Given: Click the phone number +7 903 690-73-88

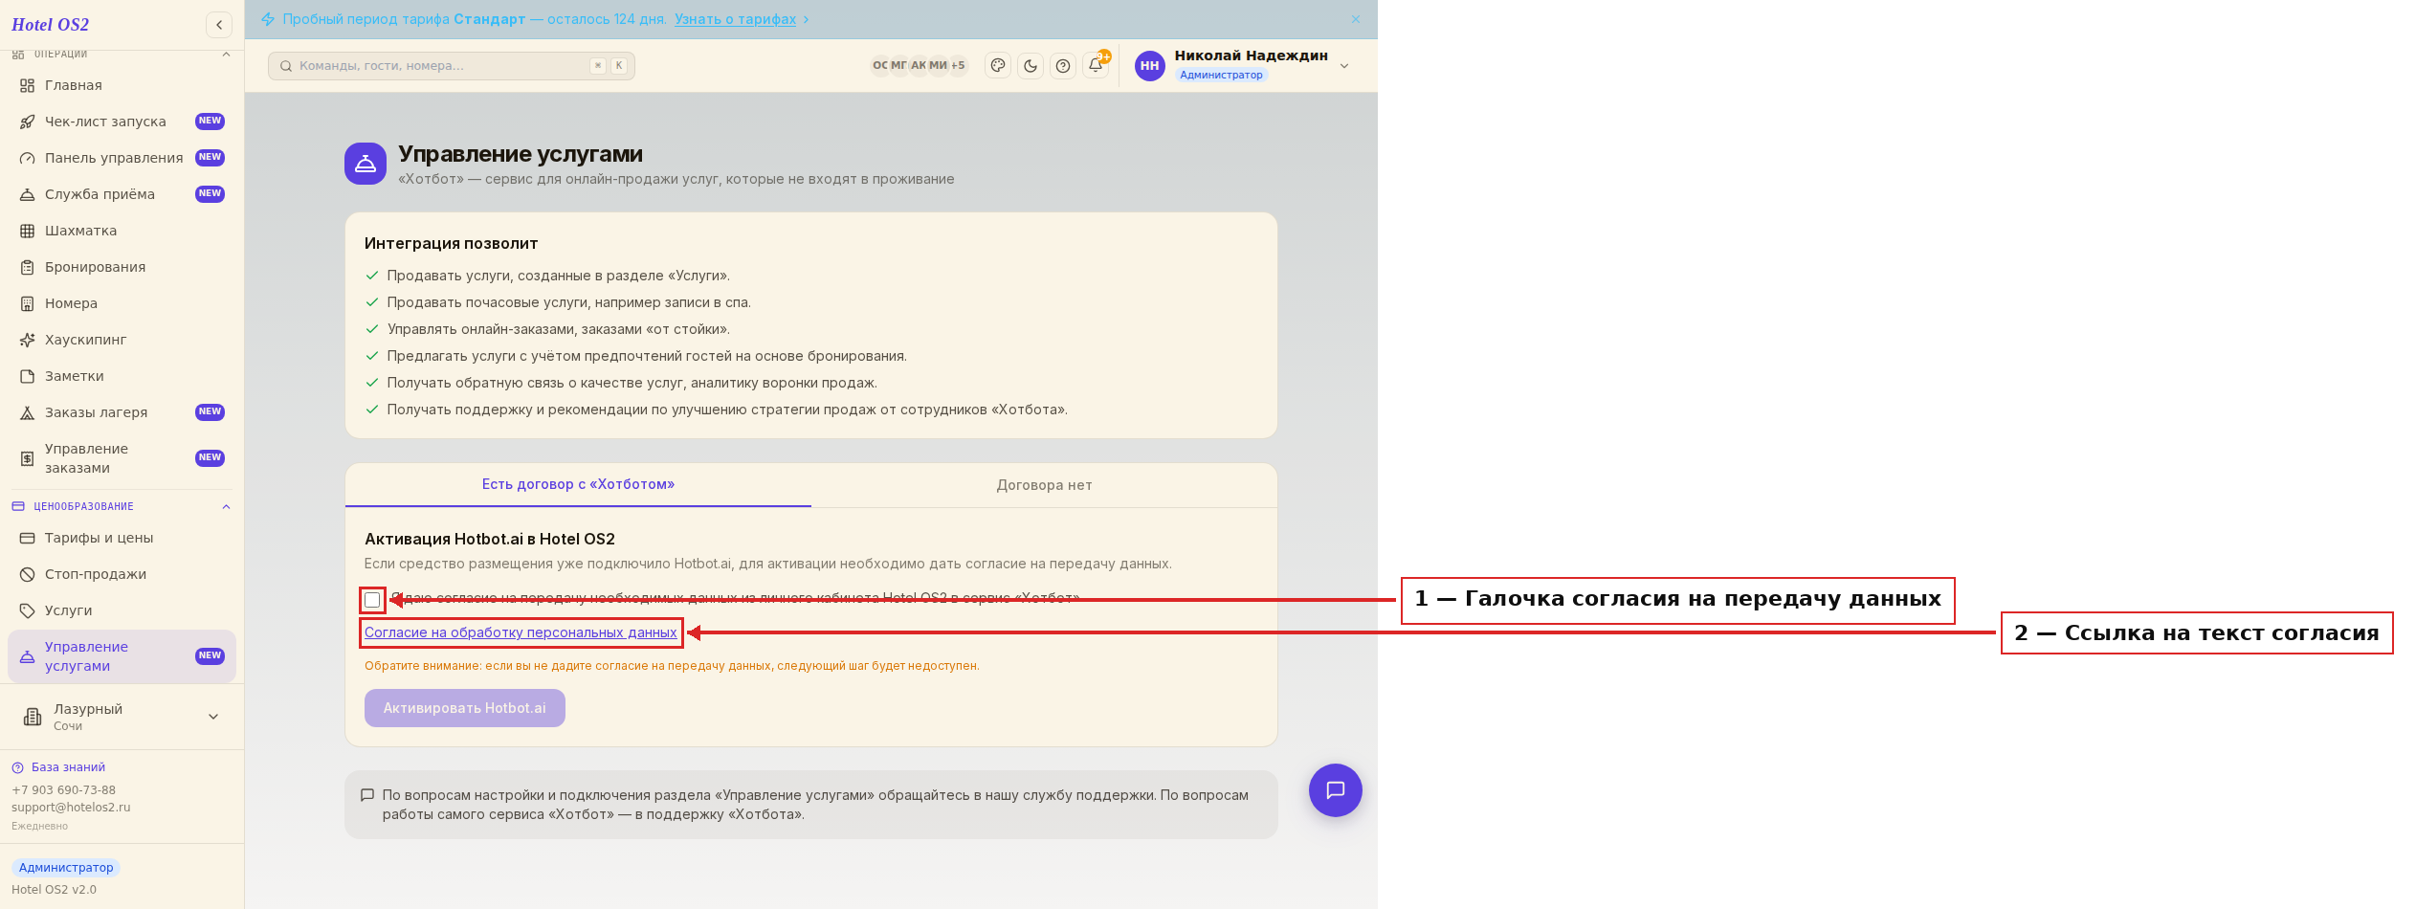Looking at the screenshot, I should [63, 790].
